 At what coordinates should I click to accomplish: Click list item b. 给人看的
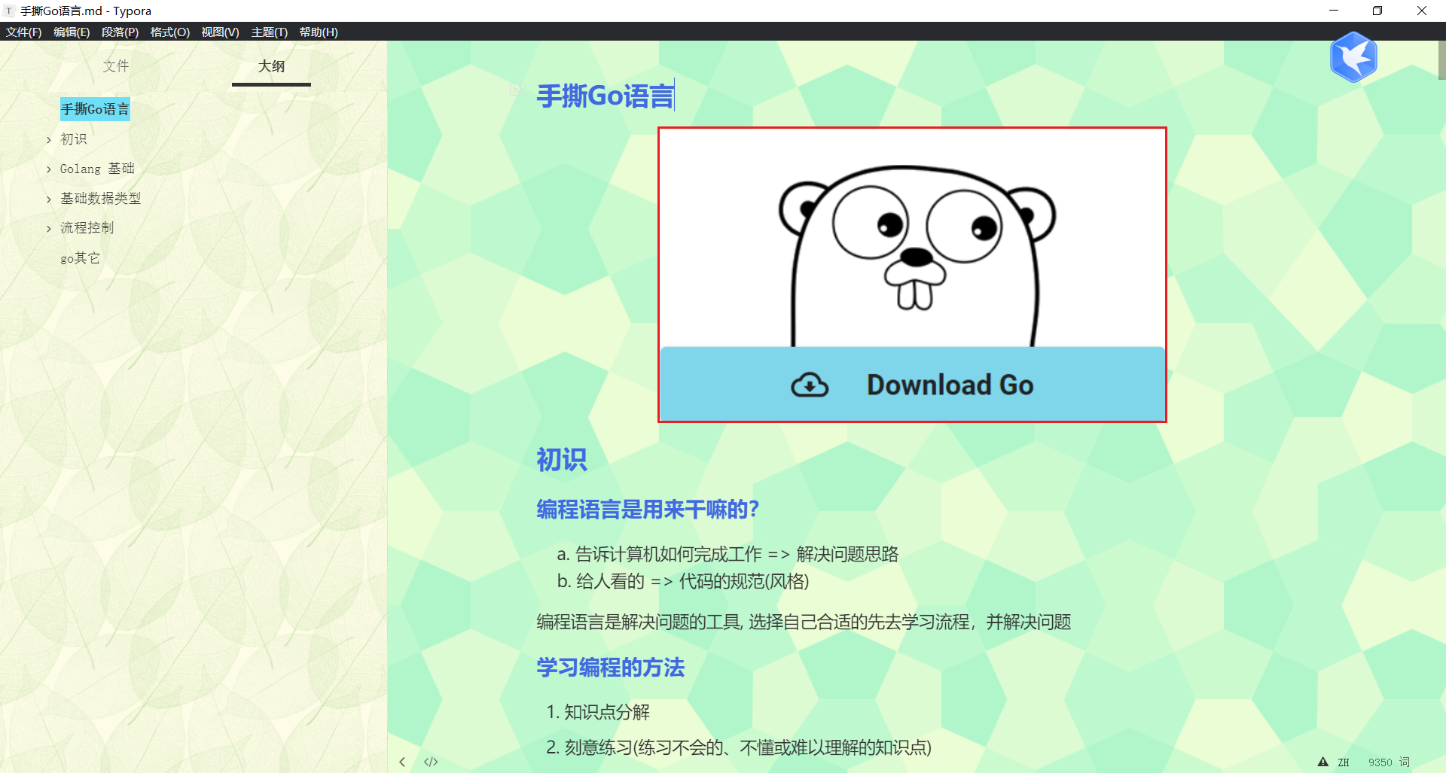(x=682, y=581)
